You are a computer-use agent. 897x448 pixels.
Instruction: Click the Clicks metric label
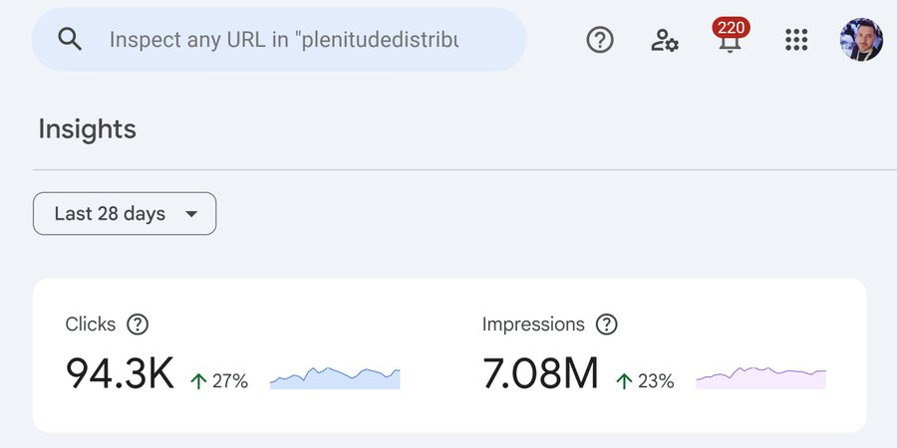(x=91, y=325)
